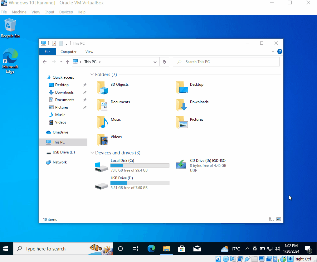Open the VirtualBox Devices menu

click(66, 12)
